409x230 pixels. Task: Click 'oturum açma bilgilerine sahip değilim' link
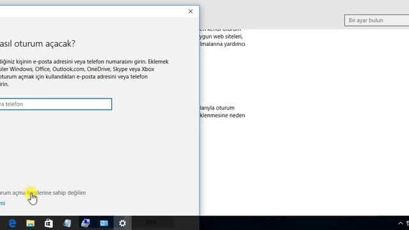click(x=43, y=193)
